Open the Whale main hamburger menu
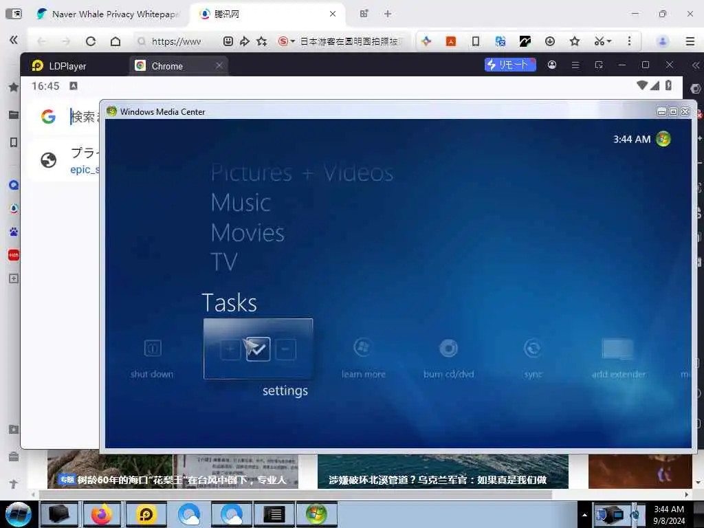Viewport: 704px width, 528px height. (x=690, y=41)
